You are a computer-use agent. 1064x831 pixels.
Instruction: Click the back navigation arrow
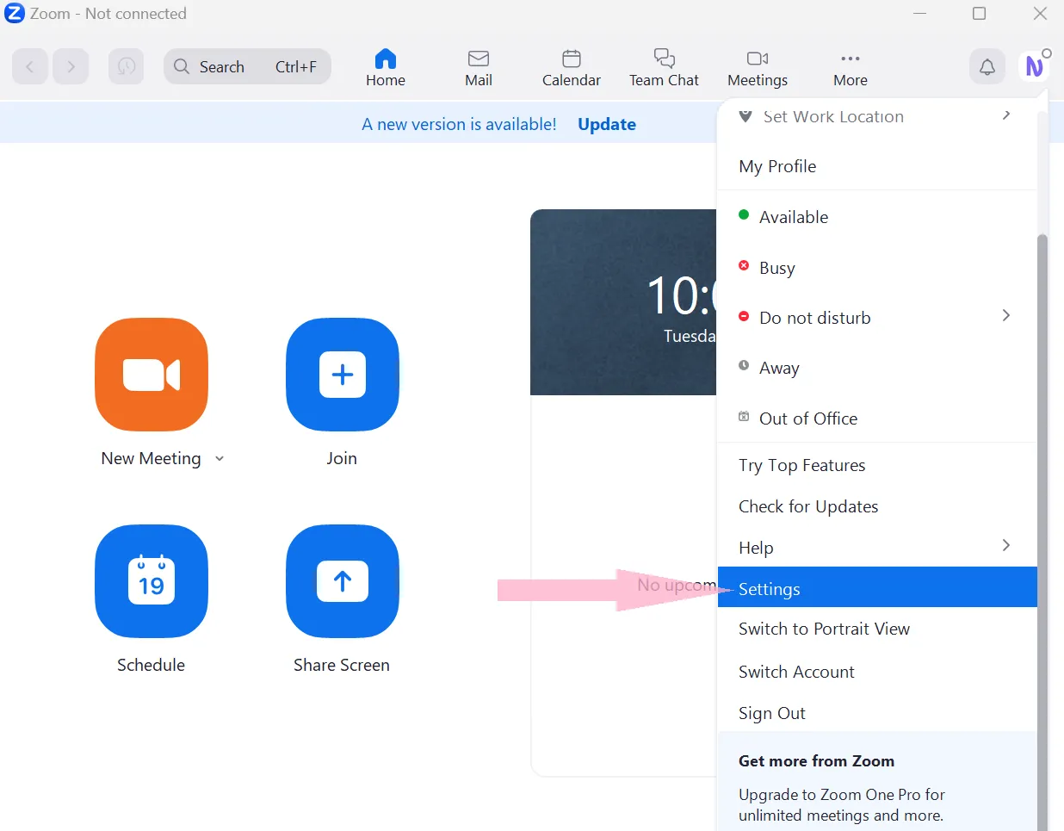[x=30, y=66]
